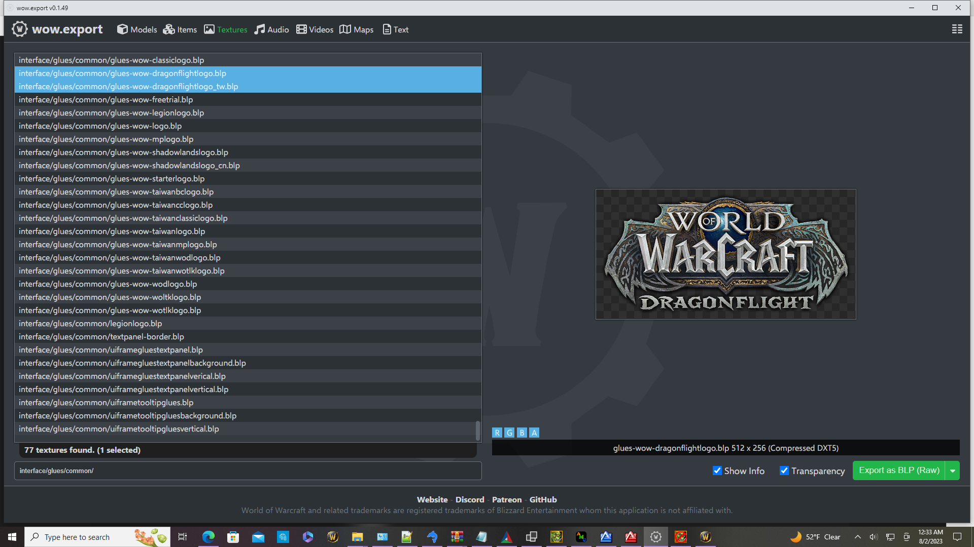Screen dimensions: 974x547
Task: Select glues-wow-shadowlandslogo.blp entry
Action: [248, 152]
